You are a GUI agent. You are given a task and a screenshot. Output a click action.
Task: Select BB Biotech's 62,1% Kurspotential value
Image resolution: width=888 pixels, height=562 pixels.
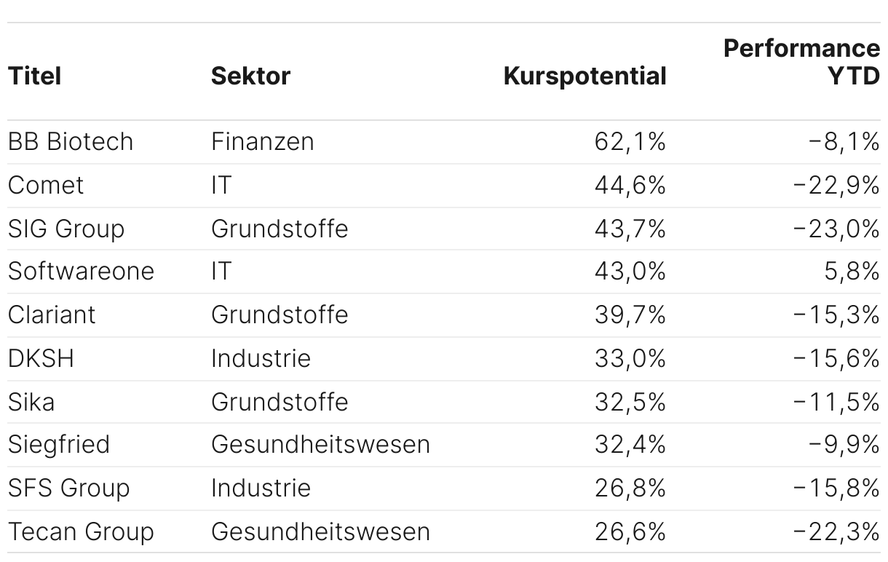click(630, 142)
